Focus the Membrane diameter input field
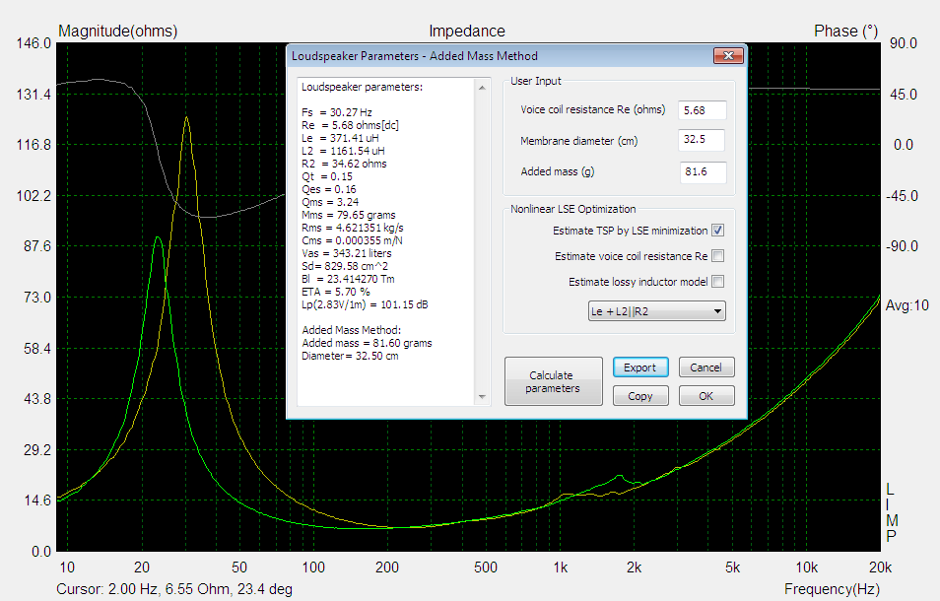 point(702,140)
